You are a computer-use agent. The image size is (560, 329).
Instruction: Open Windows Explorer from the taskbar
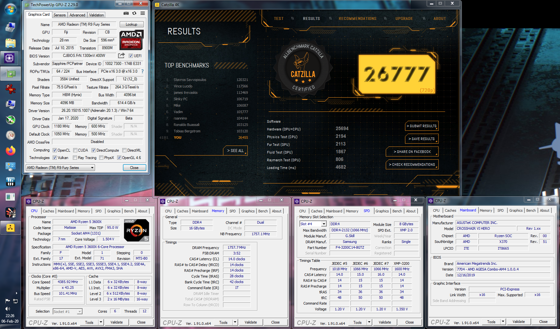tap(10, 43)
